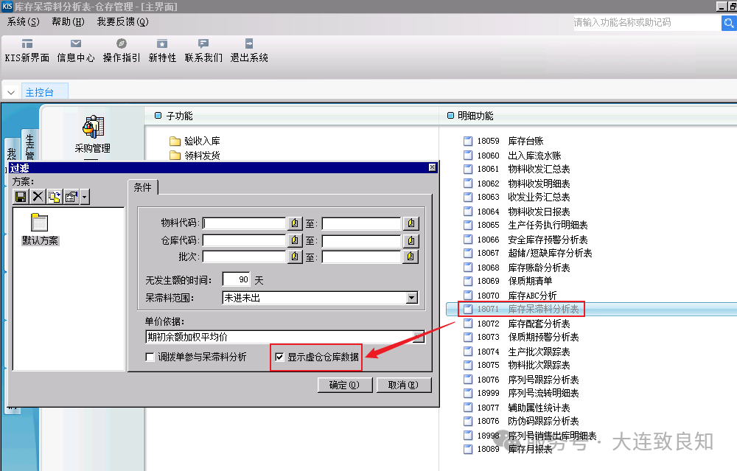Image resolution: width=737 pixels, height=471 pixels.
Task: Select the 默认方案 scheme icon
Action: 40,224
